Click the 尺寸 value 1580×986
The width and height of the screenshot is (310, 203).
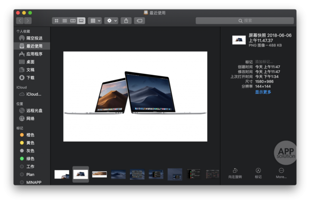pyautogui.click(x=264, y=81)
